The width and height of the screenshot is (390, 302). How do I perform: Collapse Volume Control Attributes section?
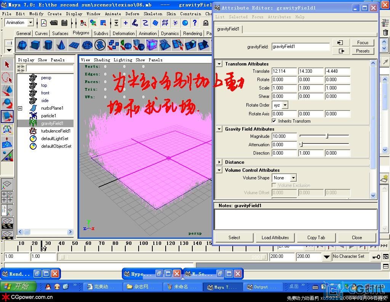[219, 170]
